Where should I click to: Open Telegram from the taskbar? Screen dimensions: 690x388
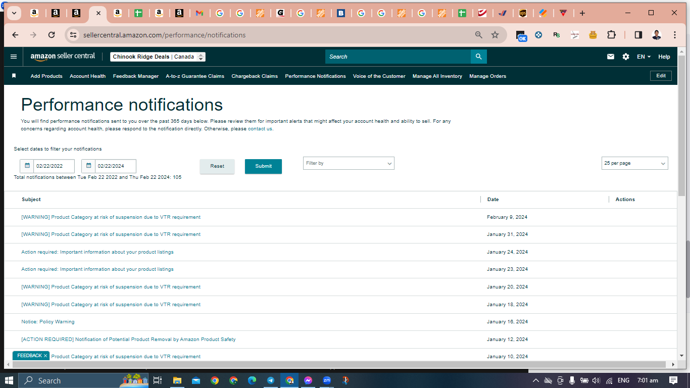click(x=271, y=380)
